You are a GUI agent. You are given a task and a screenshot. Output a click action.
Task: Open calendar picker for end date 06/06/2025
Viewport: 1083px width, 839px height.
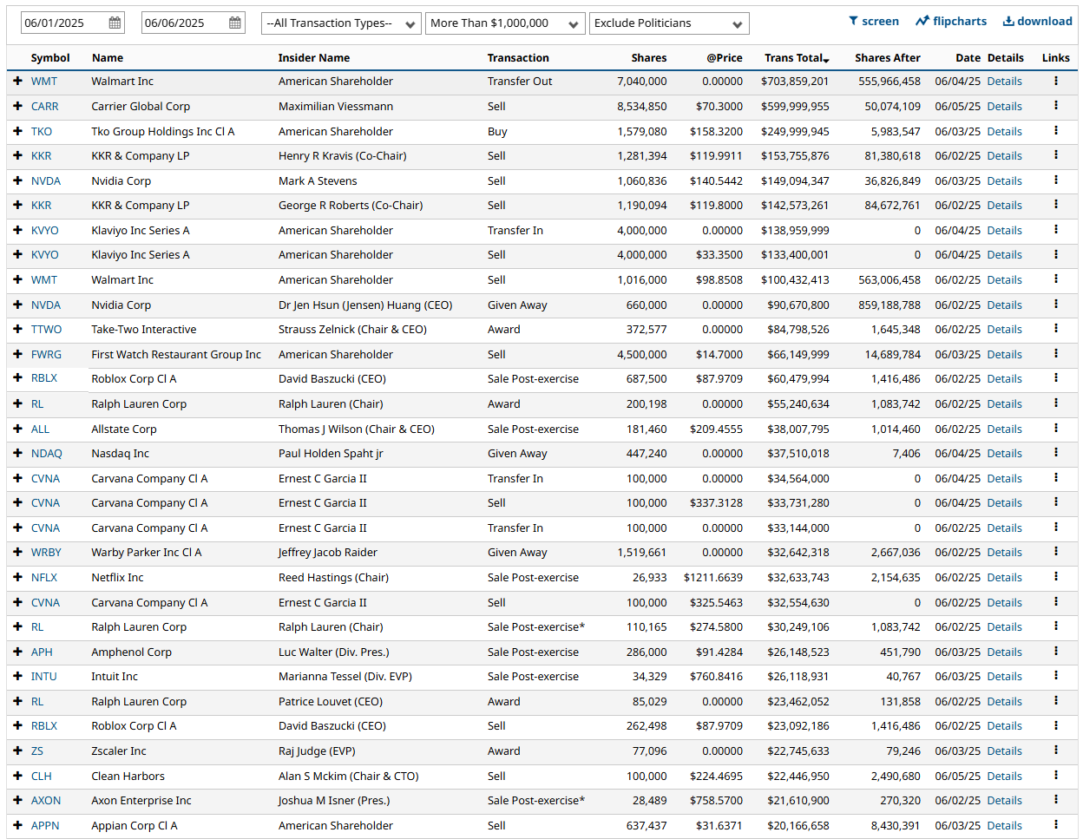click(x=235, y=23)
